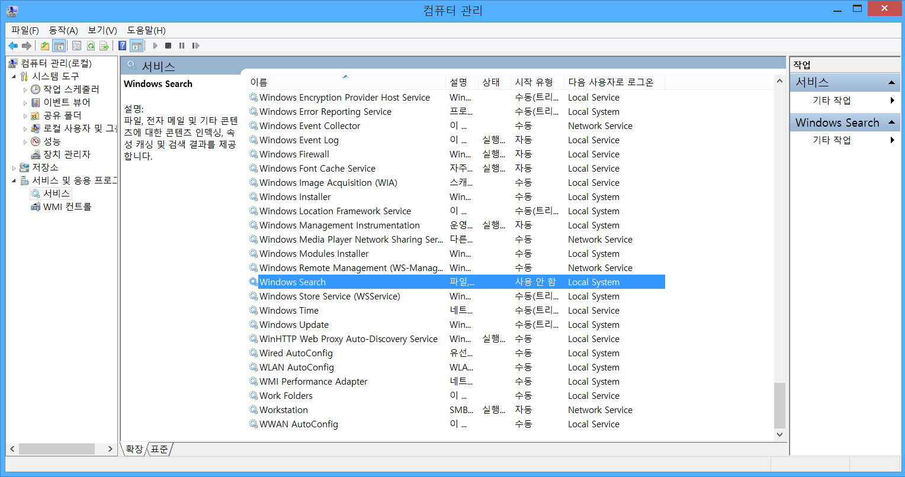
Task: Open the 보기(V) menu
Action: pos(102,30)
